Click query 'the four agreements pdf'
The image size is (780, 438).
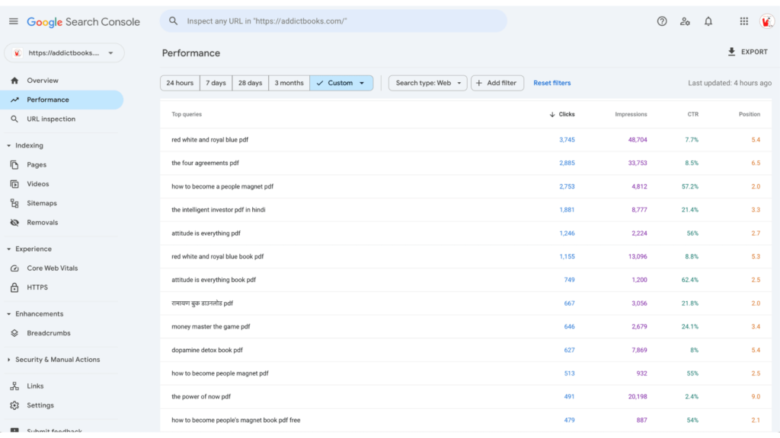click(x=206, y=163)
